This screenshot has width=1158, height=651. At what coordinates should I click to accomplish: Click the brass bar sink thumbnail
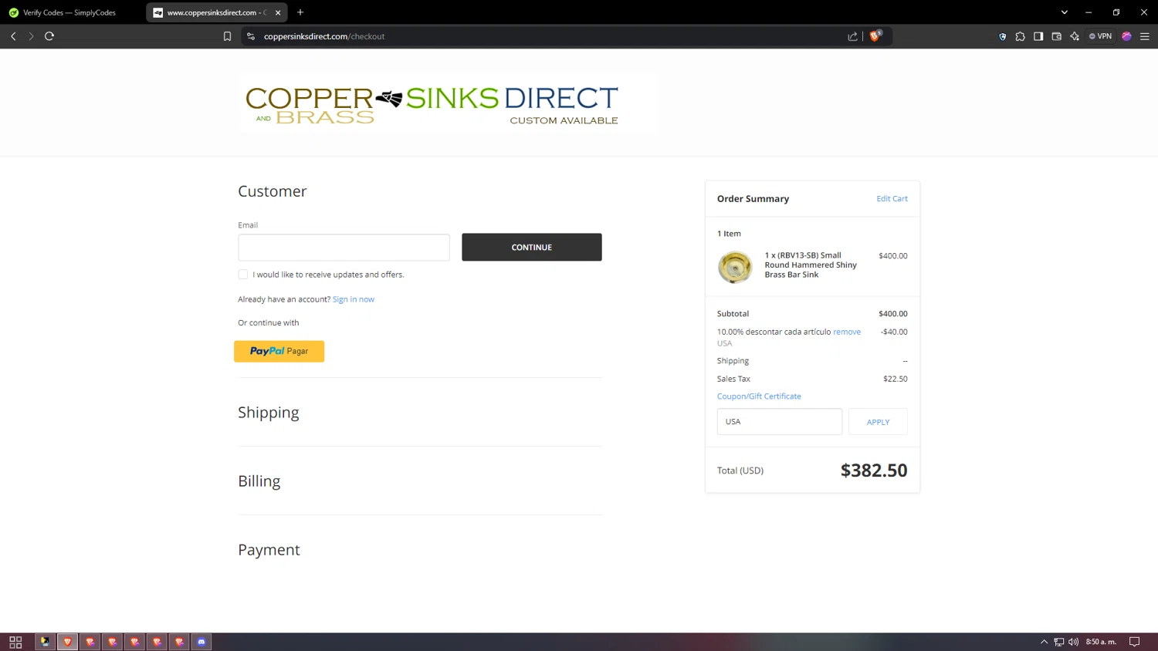pos(735,267)
